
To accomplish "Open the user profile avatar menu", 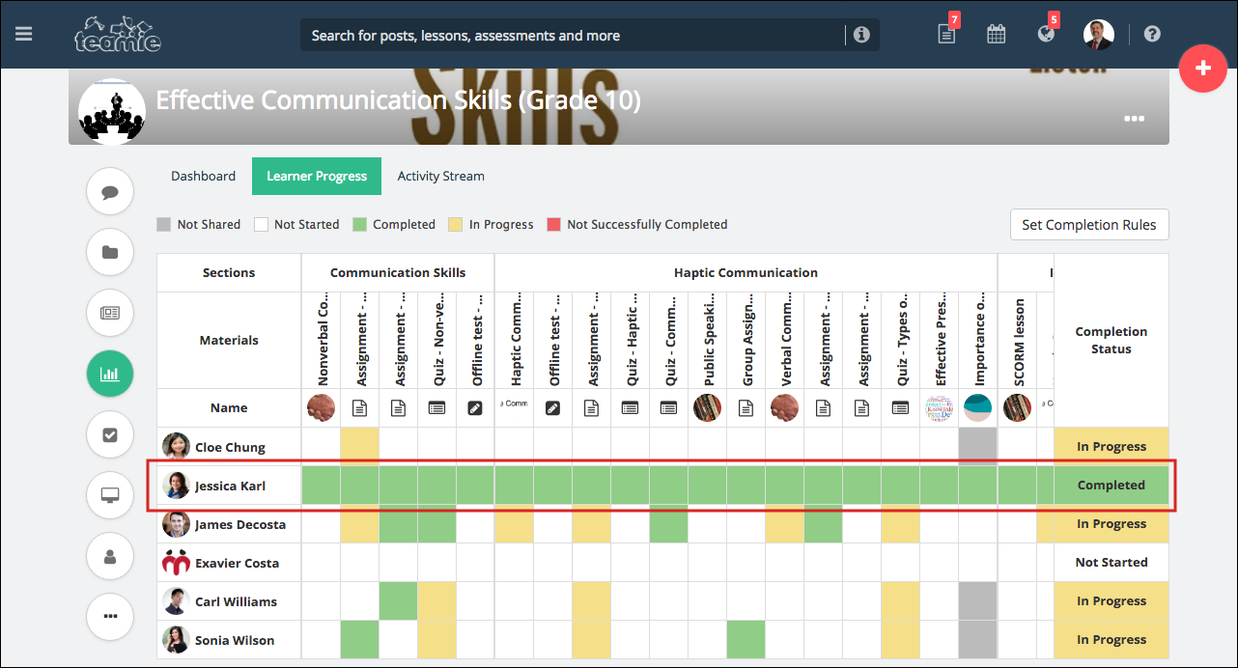I will coord(1099,35).
